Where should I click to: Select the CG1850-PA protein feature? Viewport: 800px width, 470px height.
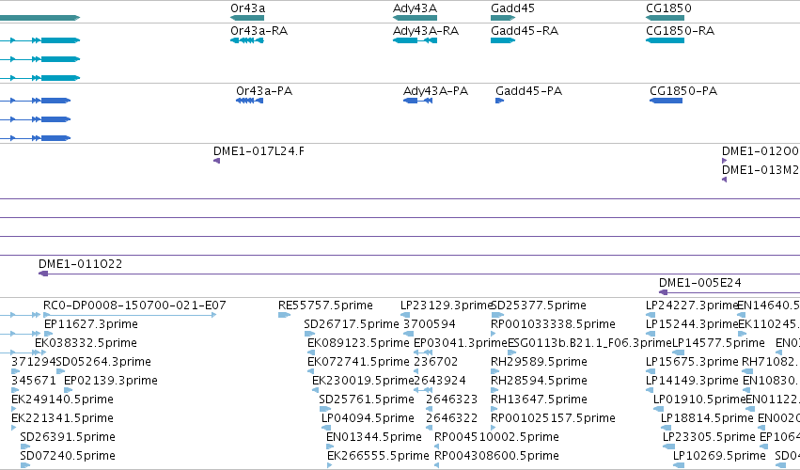coord(666,101)
